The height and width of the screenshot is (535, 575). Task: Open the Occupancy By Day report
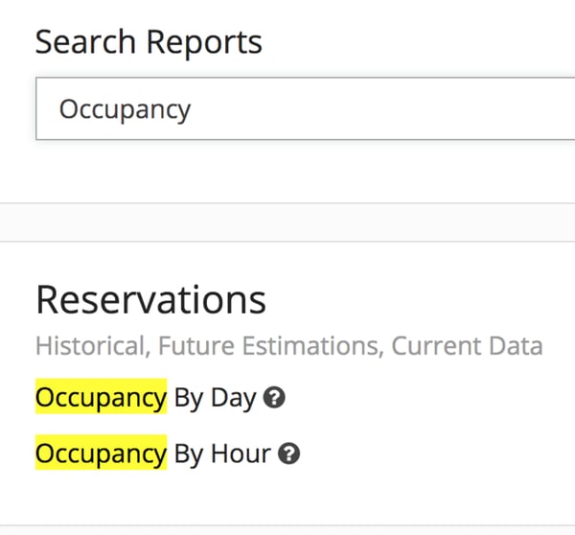pos(146,397)
